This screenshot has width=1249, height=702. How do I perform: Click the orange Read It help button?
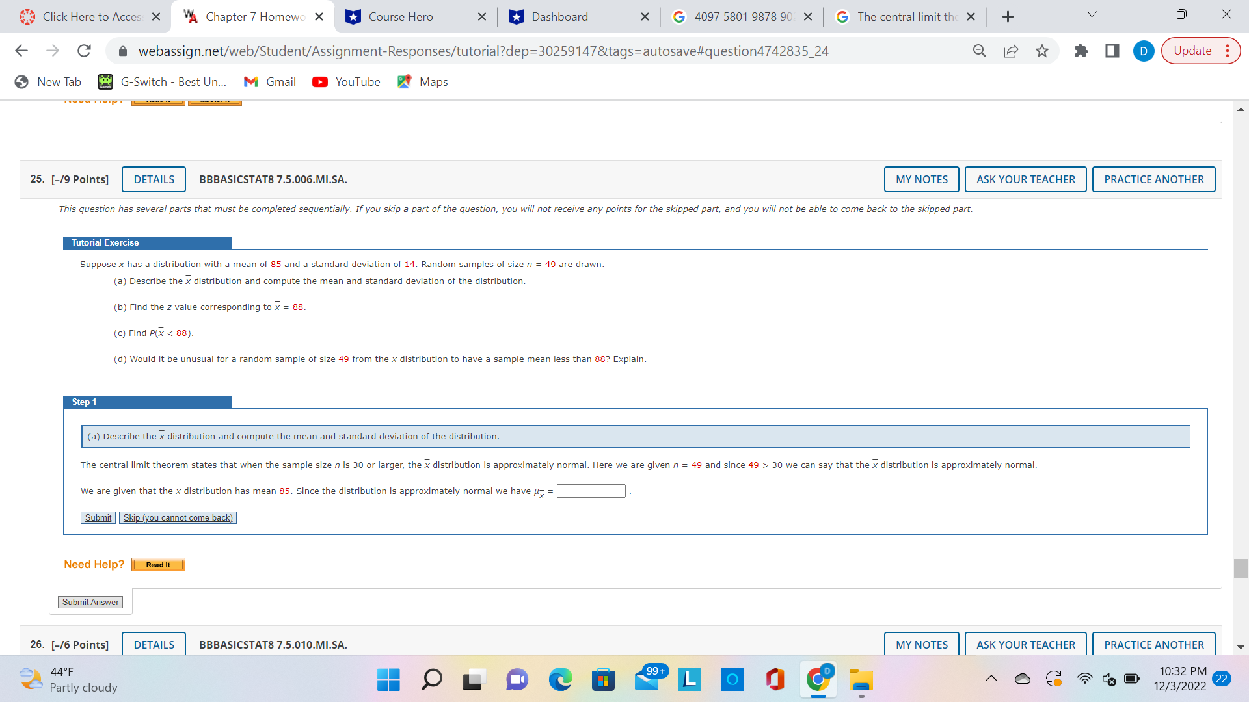pyautogui.click(x=158, y=565)
